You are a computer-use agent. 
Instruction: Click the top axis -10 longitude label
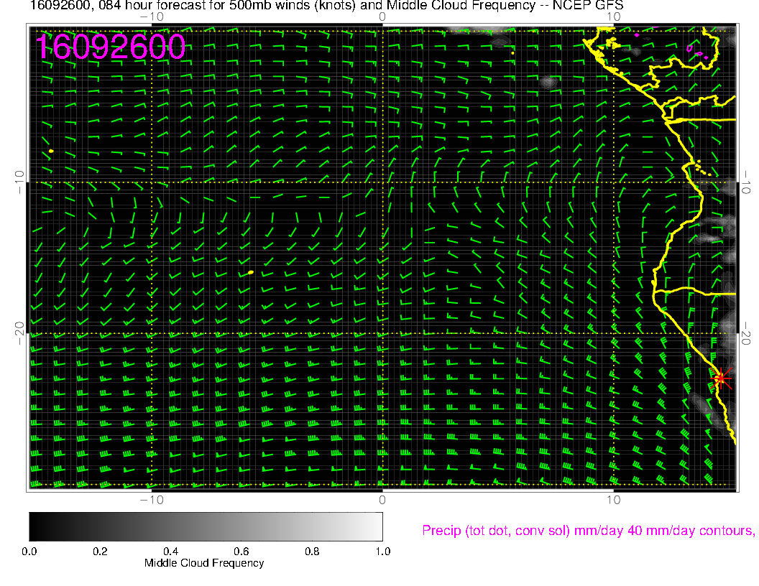[152, 16]
